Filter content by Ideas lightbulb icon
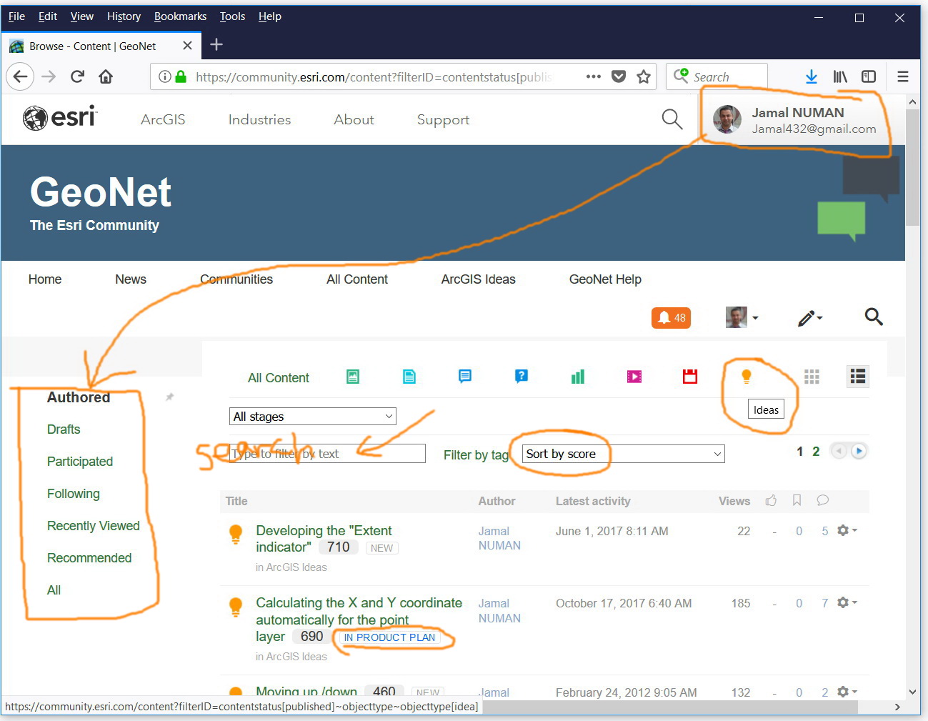 coord(747,377)
